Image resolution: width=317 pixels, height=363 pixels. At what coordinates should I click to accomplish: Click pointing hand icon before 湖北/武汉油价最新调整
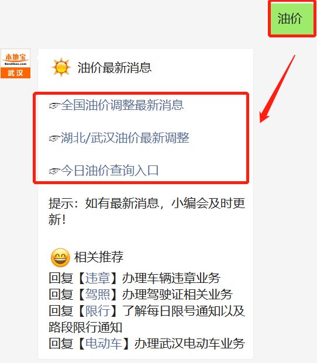coord(54,139)
